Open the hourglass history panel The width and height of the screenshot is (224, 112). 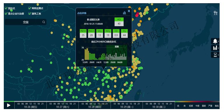click(x=215, y=55)
